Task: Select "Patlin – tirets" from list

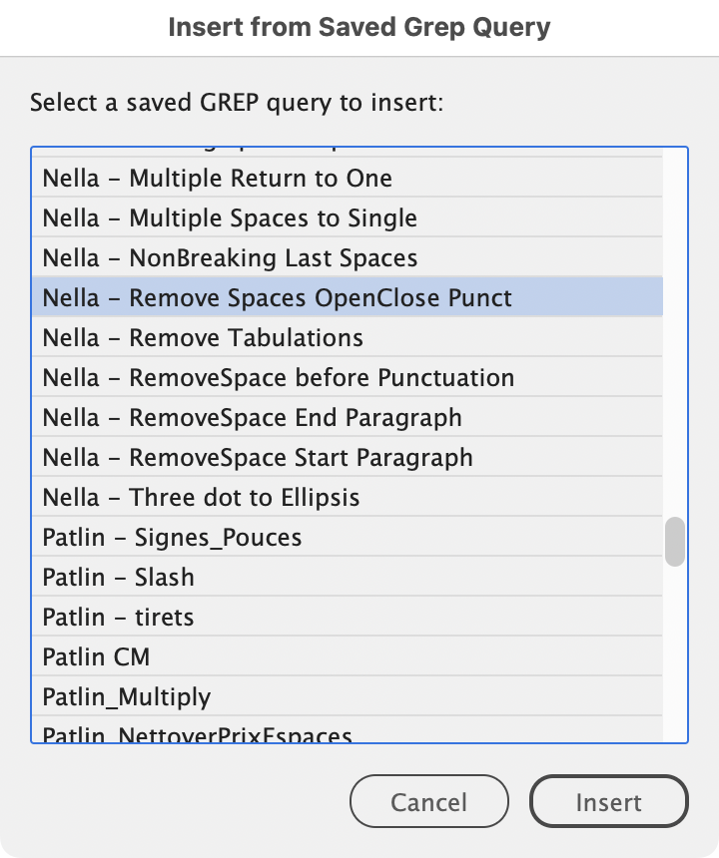Action: [x=119, y=618]
